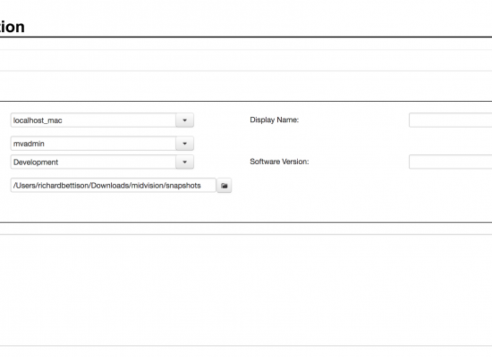Click the text localhost_mac in first combo
This screenshot has width=492, height=357.
coord(38,120)
